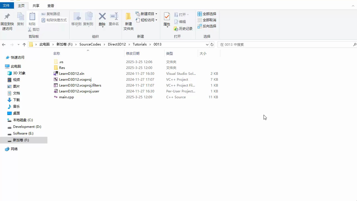Screen dimensions: 357x201
Task: Click the Paste (粘贴) icon
Action: [32, 20]
